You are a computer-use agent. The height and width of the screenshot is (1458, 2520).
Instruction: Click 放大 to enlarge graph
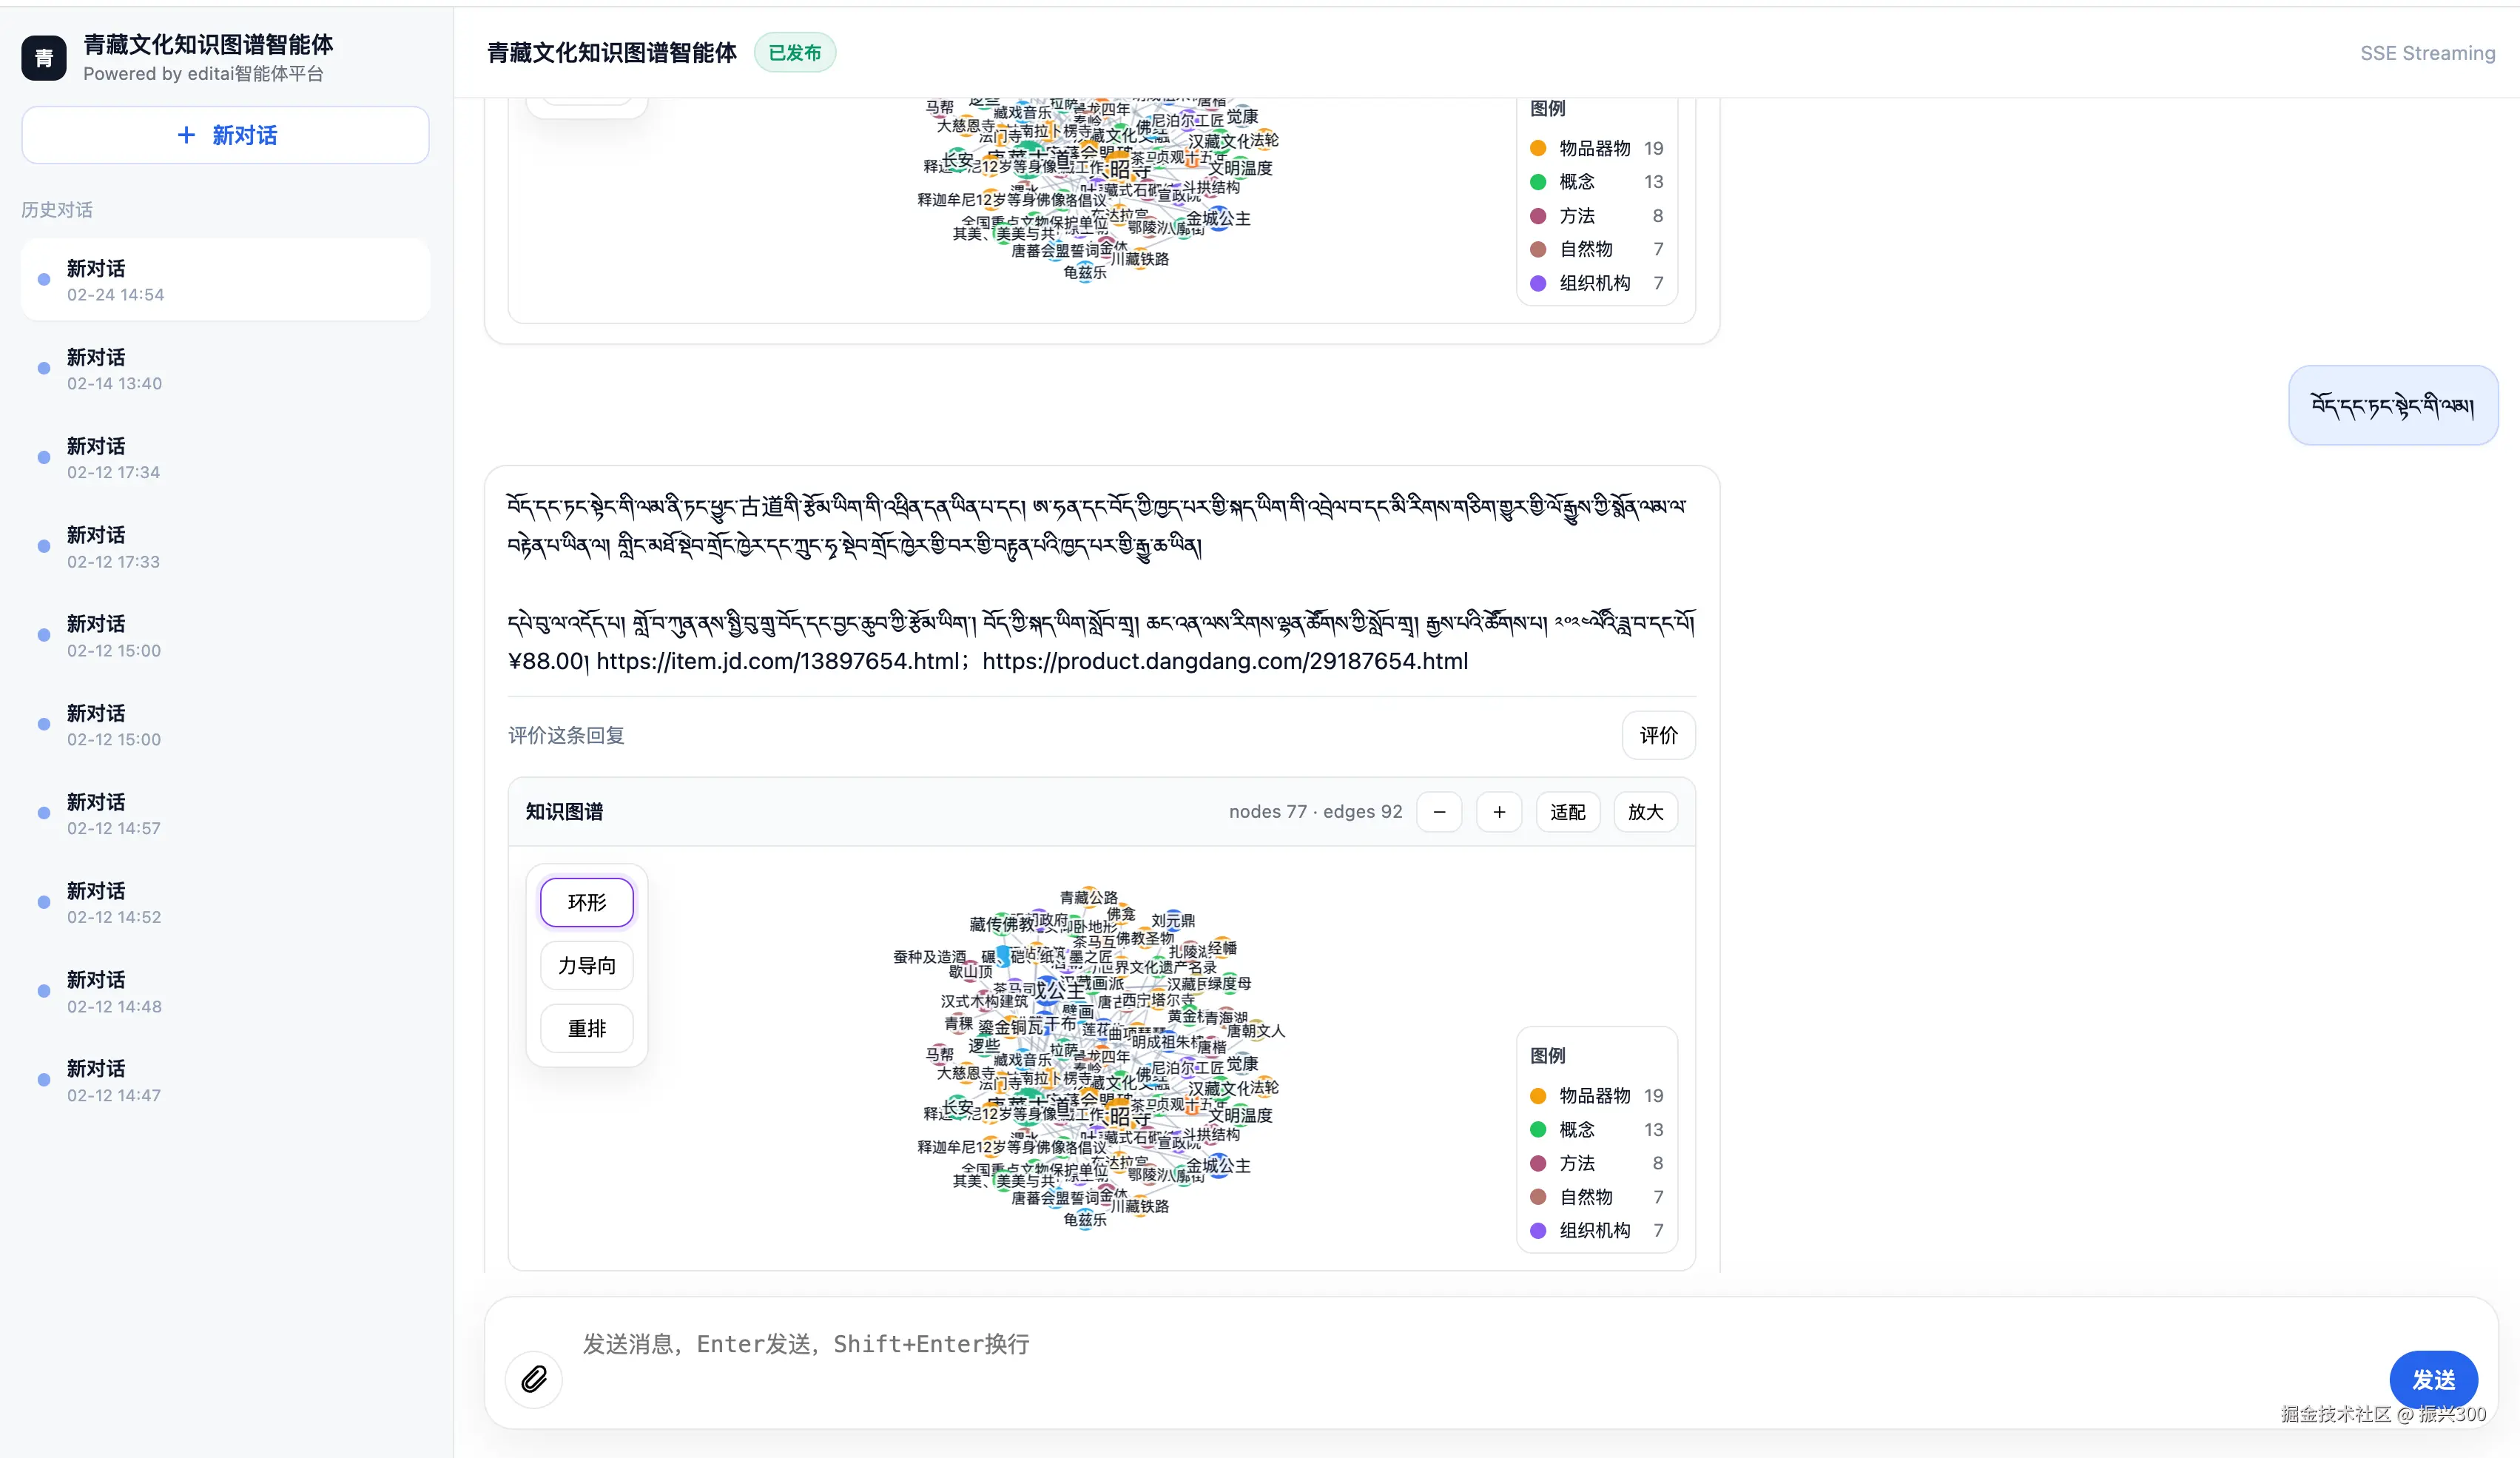point(1645,812)
